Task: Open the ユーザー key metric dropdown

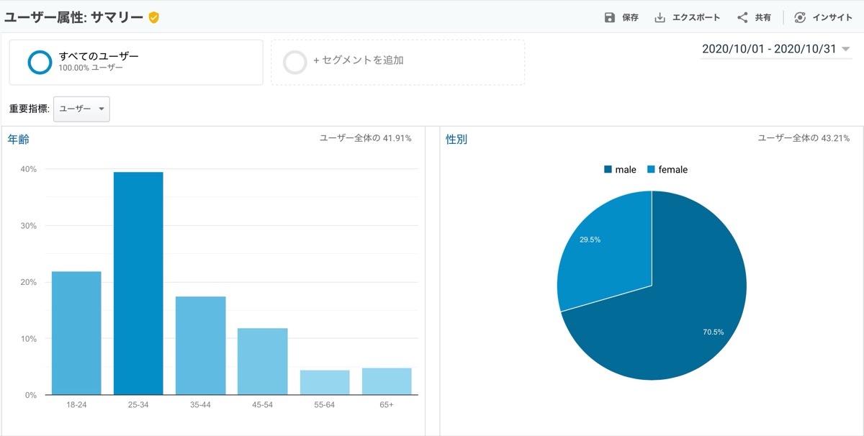Action: point(81,109)
